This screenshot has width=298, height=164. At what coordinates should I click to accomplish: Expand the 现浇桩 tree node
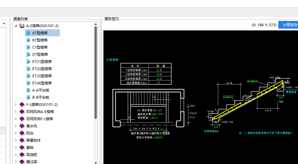click(16, 154)
